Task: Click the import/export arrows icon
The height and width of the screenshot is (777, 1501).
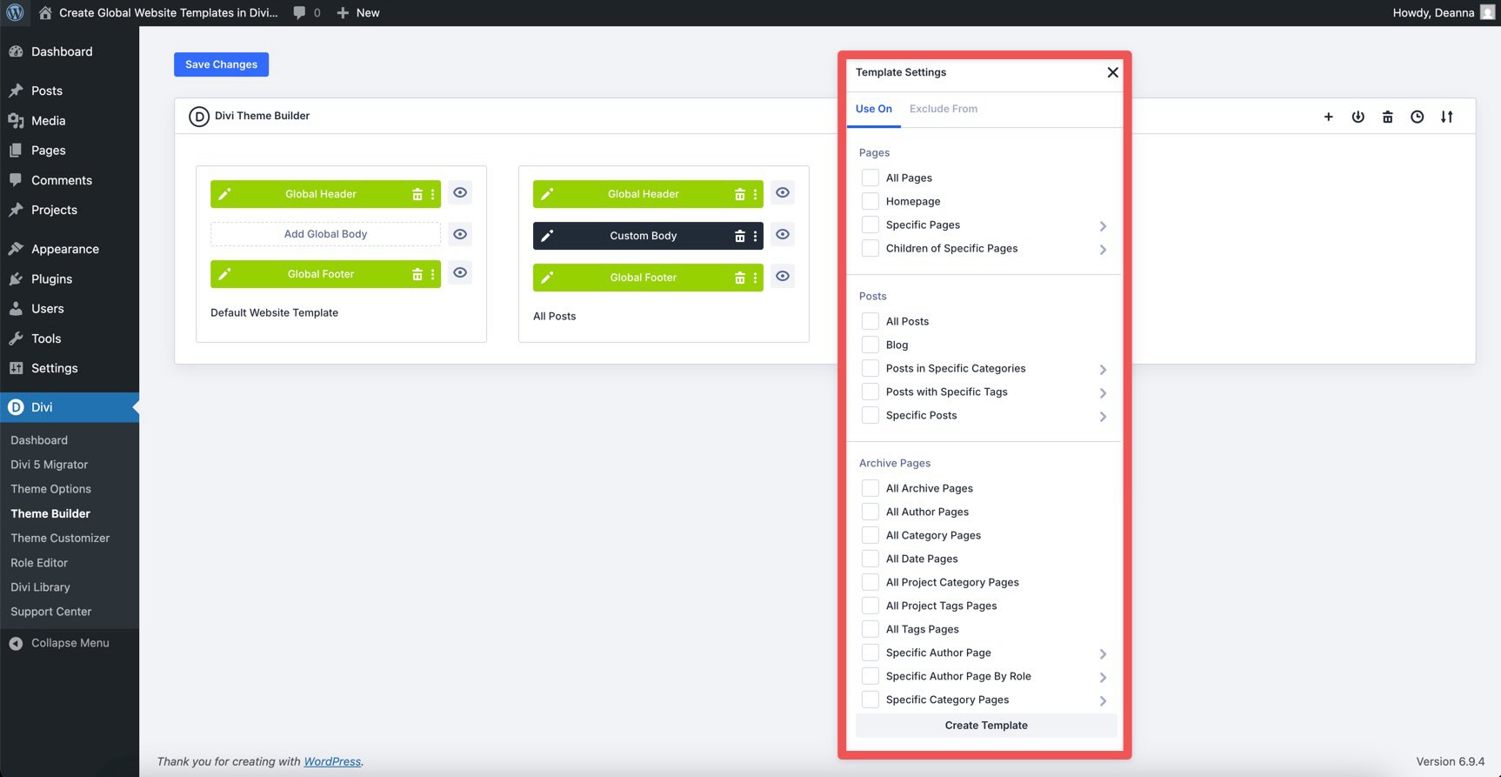Action: (1447, 117)
